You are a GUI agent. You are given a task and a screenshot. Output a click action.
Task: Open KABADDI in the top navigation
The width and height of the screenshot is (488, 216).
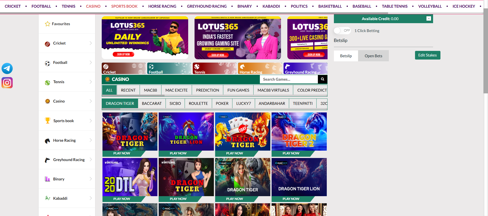click(271, 6)
